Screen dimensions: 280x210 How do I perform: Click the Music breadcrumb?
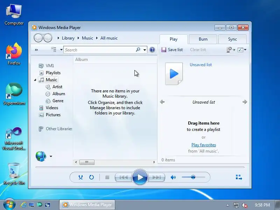(87, 38)
